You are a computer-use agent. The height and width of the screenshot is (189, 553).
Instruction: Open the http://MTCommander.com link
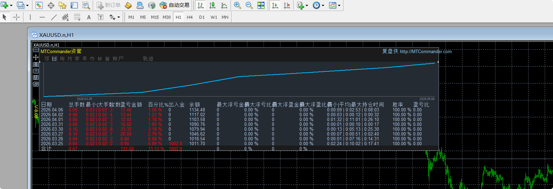click(x=426, y=51)
